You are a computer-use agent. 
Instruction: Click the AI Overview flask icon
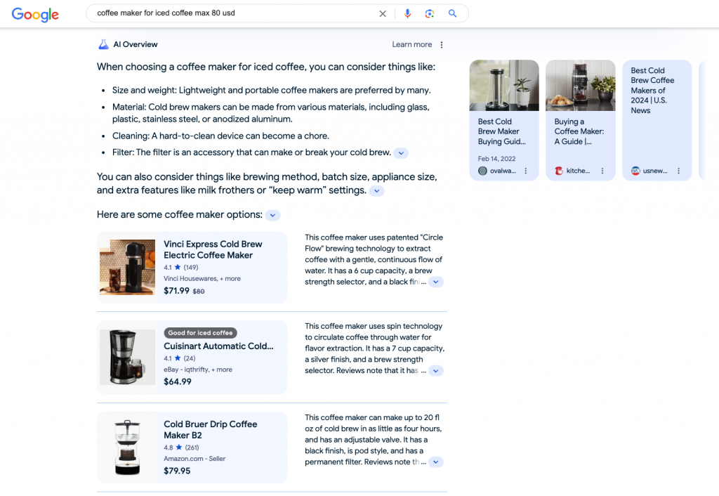[x=104, y=44]
